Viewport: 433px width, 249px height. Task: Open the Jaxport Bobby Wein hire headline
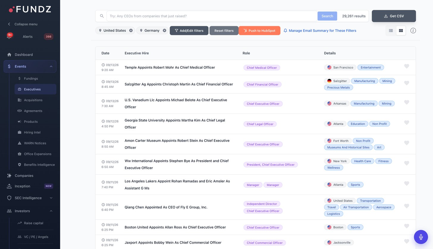[x=173, y=242]
